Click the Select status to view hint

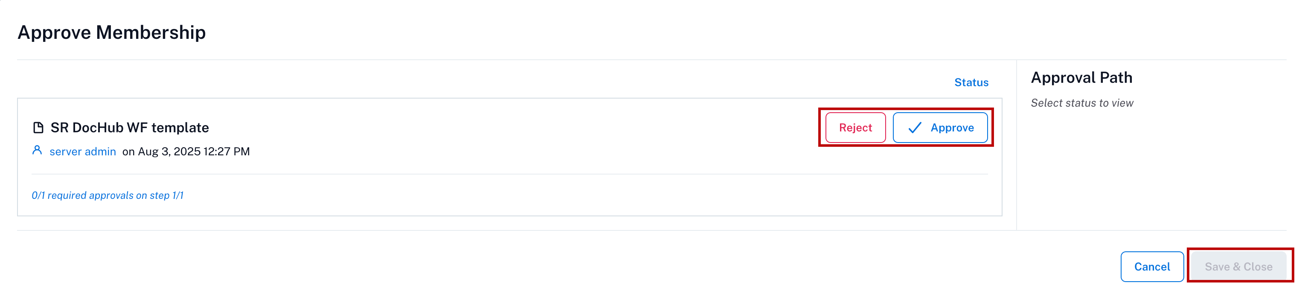point(1082,103)
